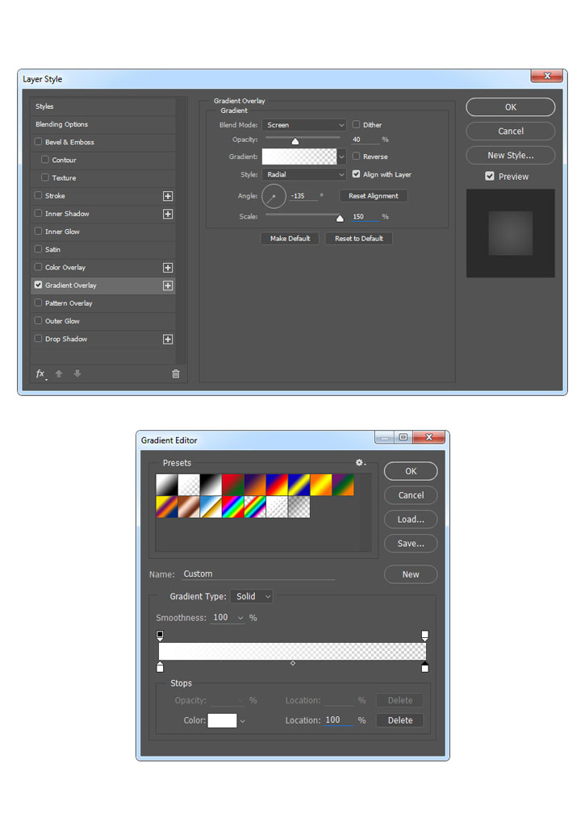The image size is (585, 830).
Task: Choose the blue red yellow gradient preset
Action: (277, 485)
